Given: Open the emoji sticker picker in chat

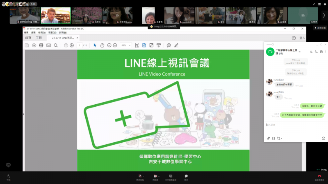Looking at the screenshot, I should click(x=323, y=138).
